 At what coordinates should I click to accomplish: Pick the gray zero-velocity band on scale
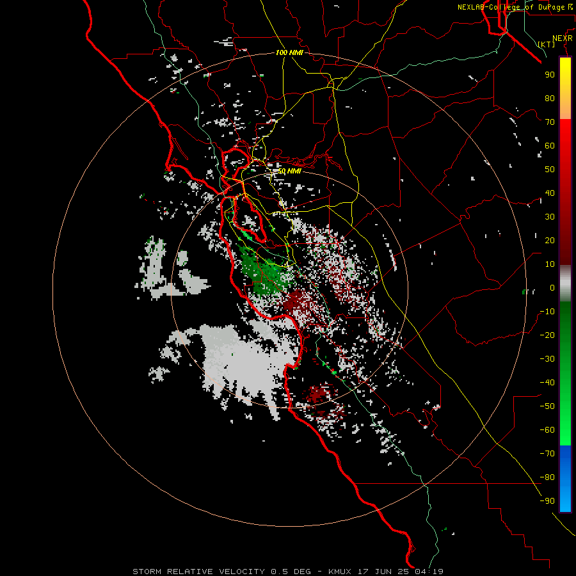tap(565, 284)
